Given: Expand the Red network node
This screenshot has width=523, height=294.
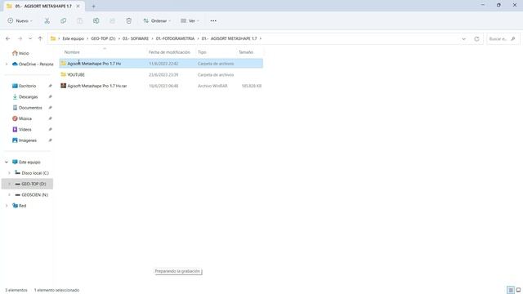Looking at the screenshot, I should [7, 206].
